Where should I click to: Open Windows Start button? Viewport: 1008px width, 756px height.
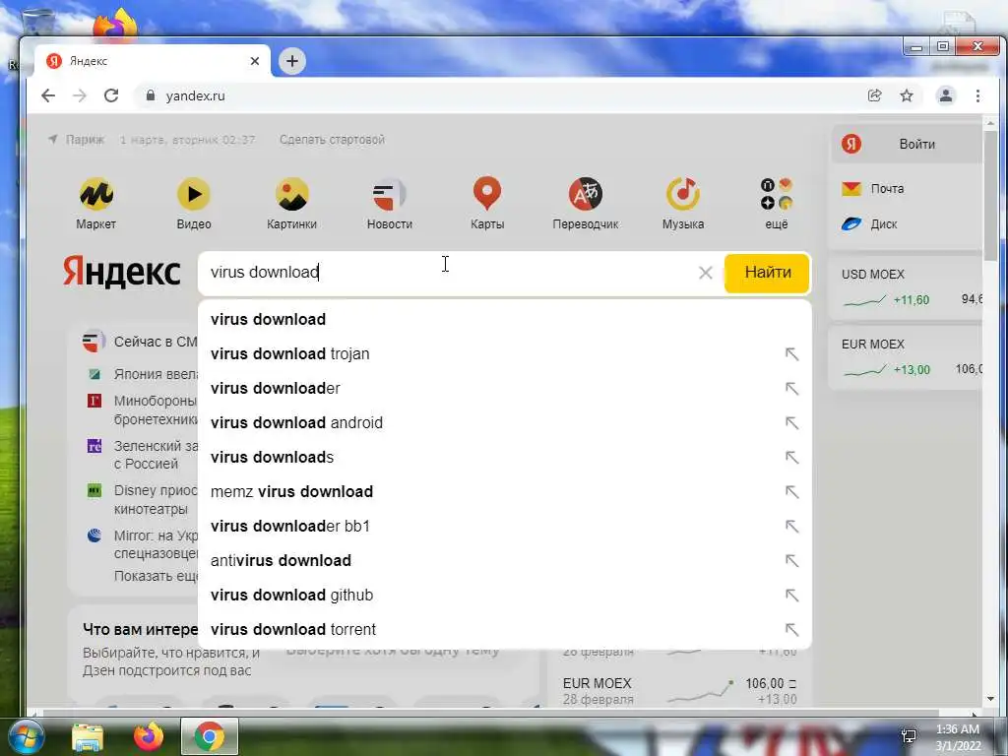25,736
